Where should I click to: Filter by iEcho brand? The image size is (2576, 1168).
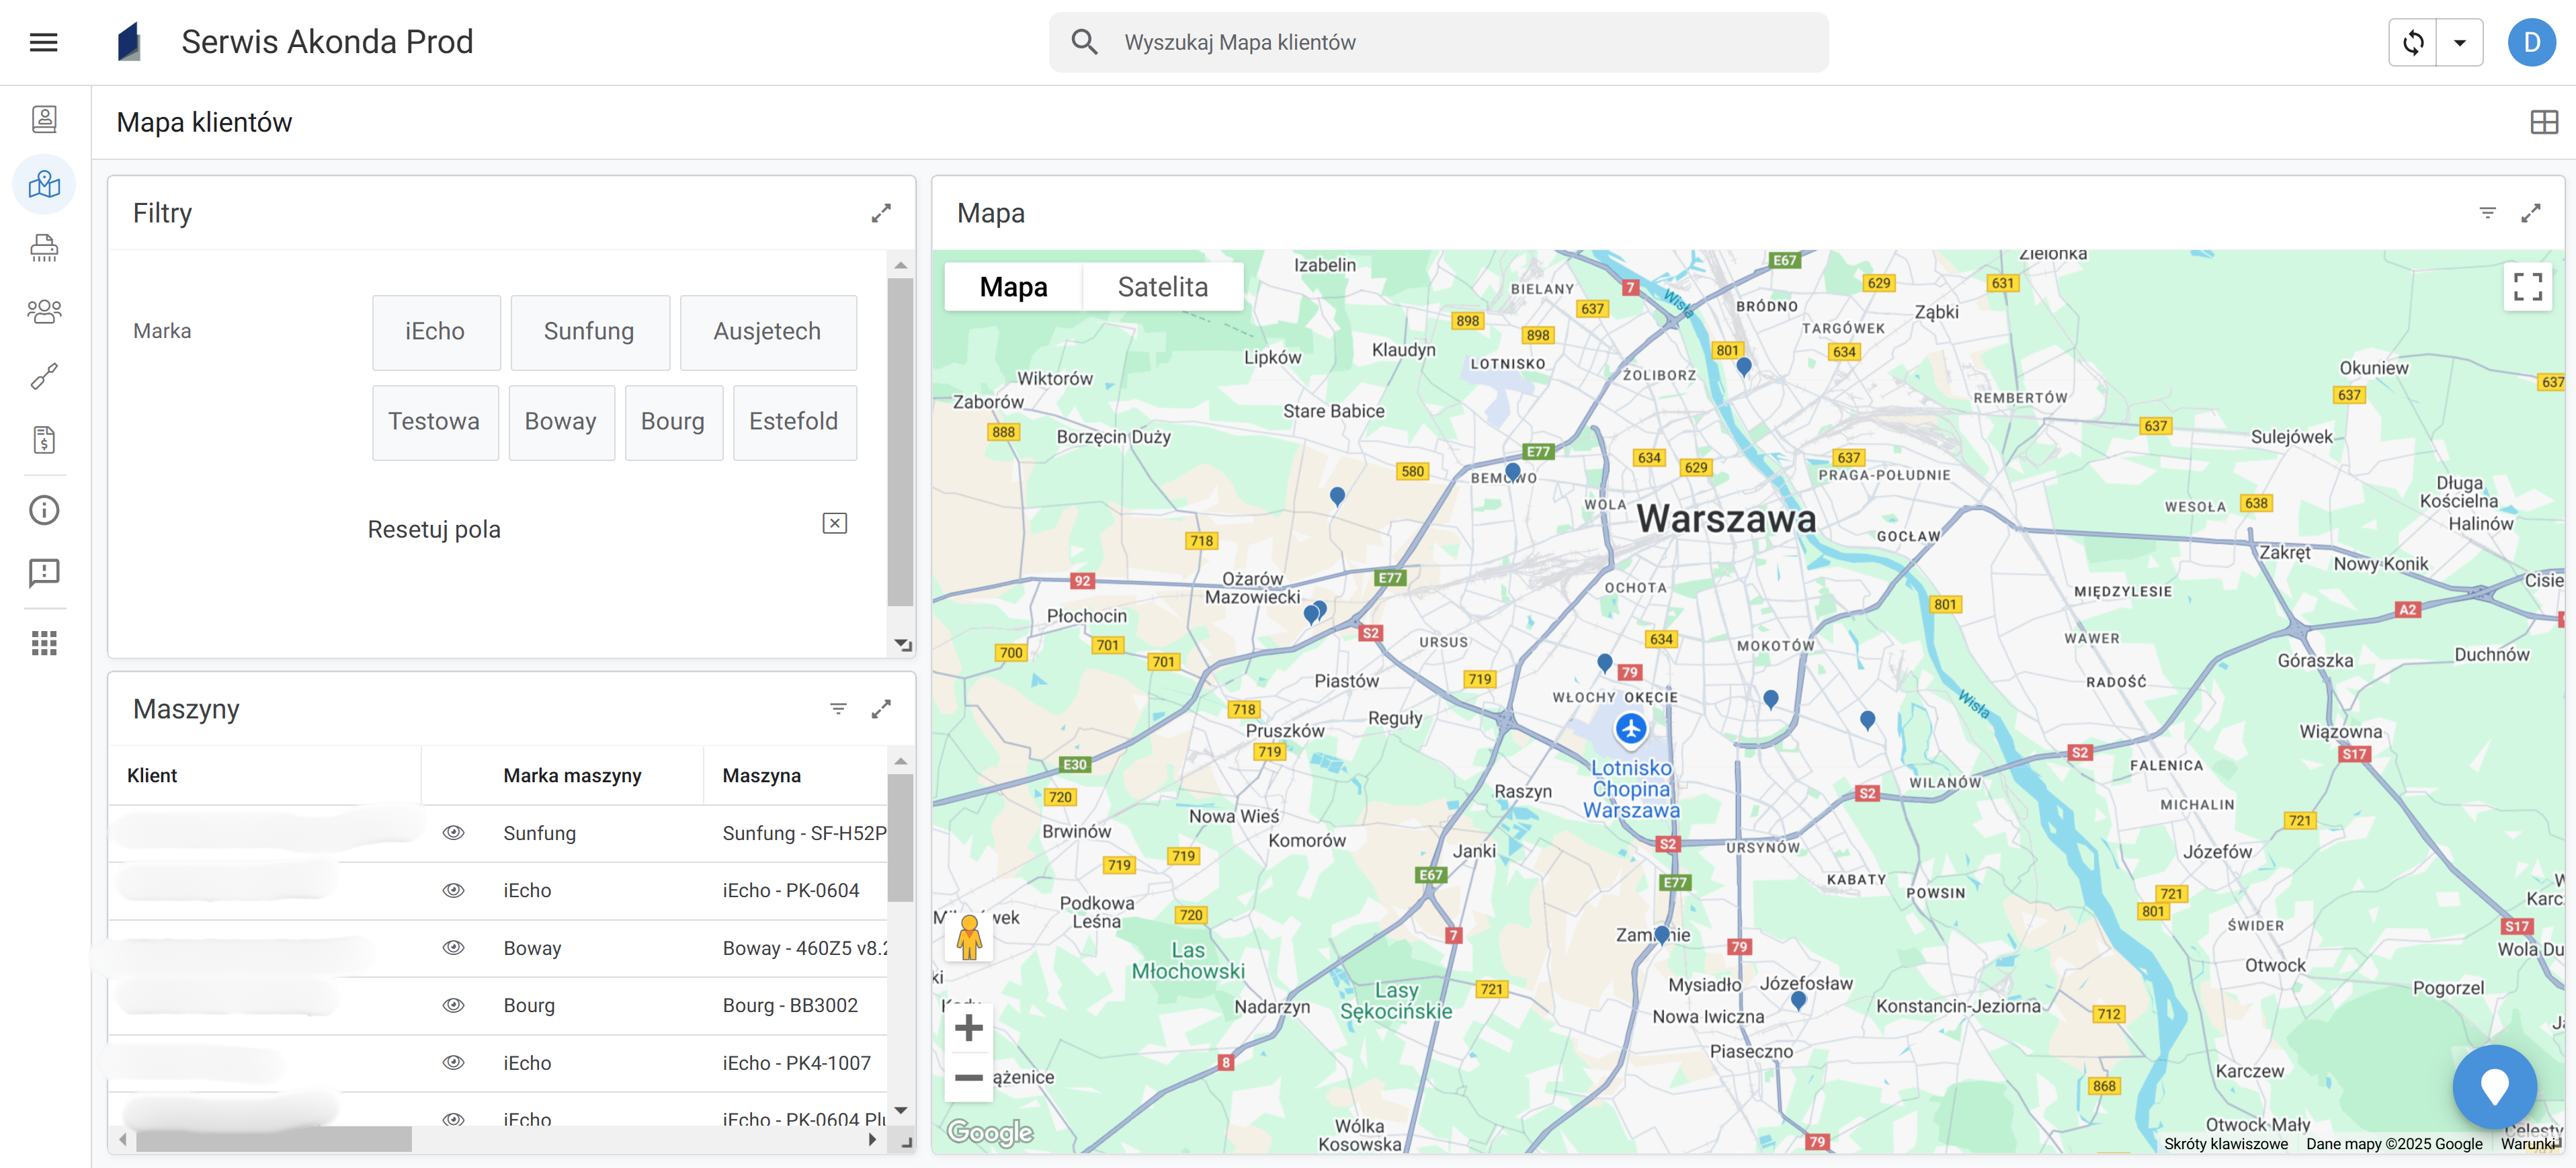(x=435, y=332)
